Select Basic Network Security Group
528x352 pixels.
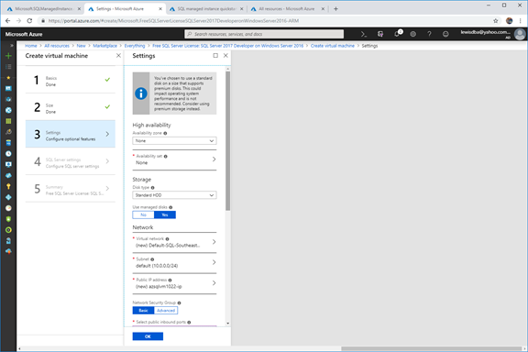coord(143,311)
